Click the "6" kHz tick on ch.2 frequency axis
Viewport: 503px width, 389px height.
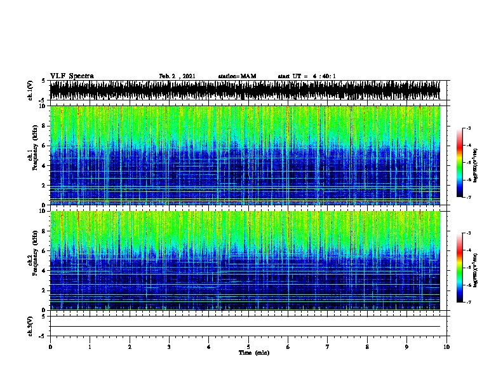pos(44,250)
